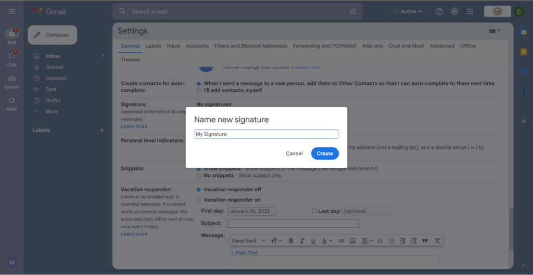
Task: Create a new label with plus icon
Action: click(x=101, y=130)
